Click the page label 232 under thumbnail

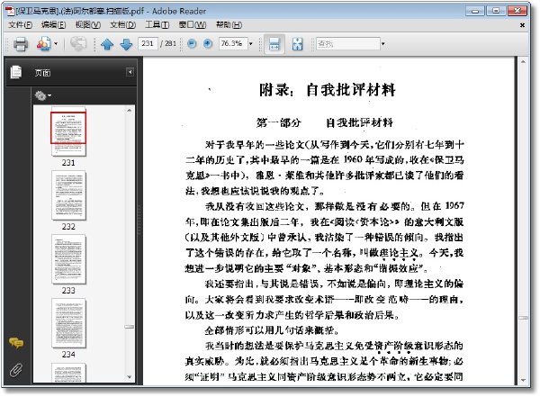pyautogui.click(x=68, y=227)
